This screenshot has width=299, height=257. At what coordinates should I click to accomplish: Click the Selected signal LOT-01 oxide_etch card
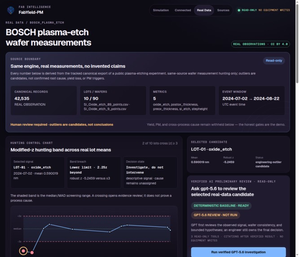[38, 172]
